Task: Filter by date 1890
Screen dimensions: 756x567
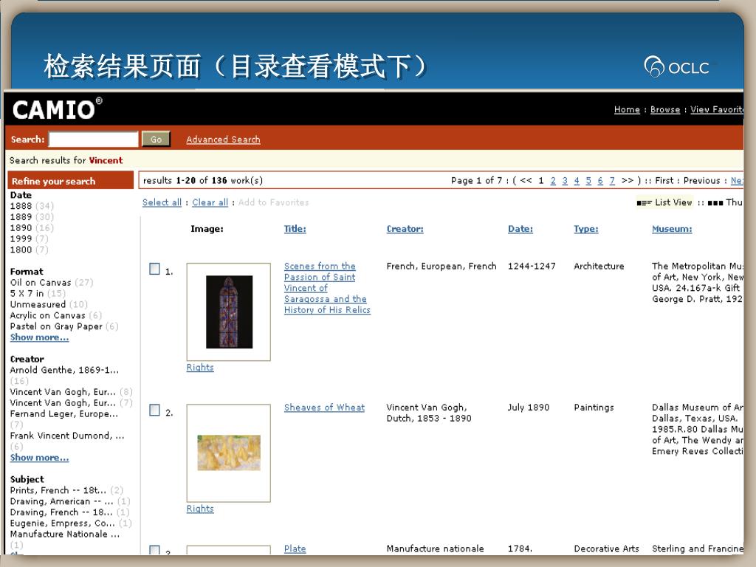Action: point(32,228)
